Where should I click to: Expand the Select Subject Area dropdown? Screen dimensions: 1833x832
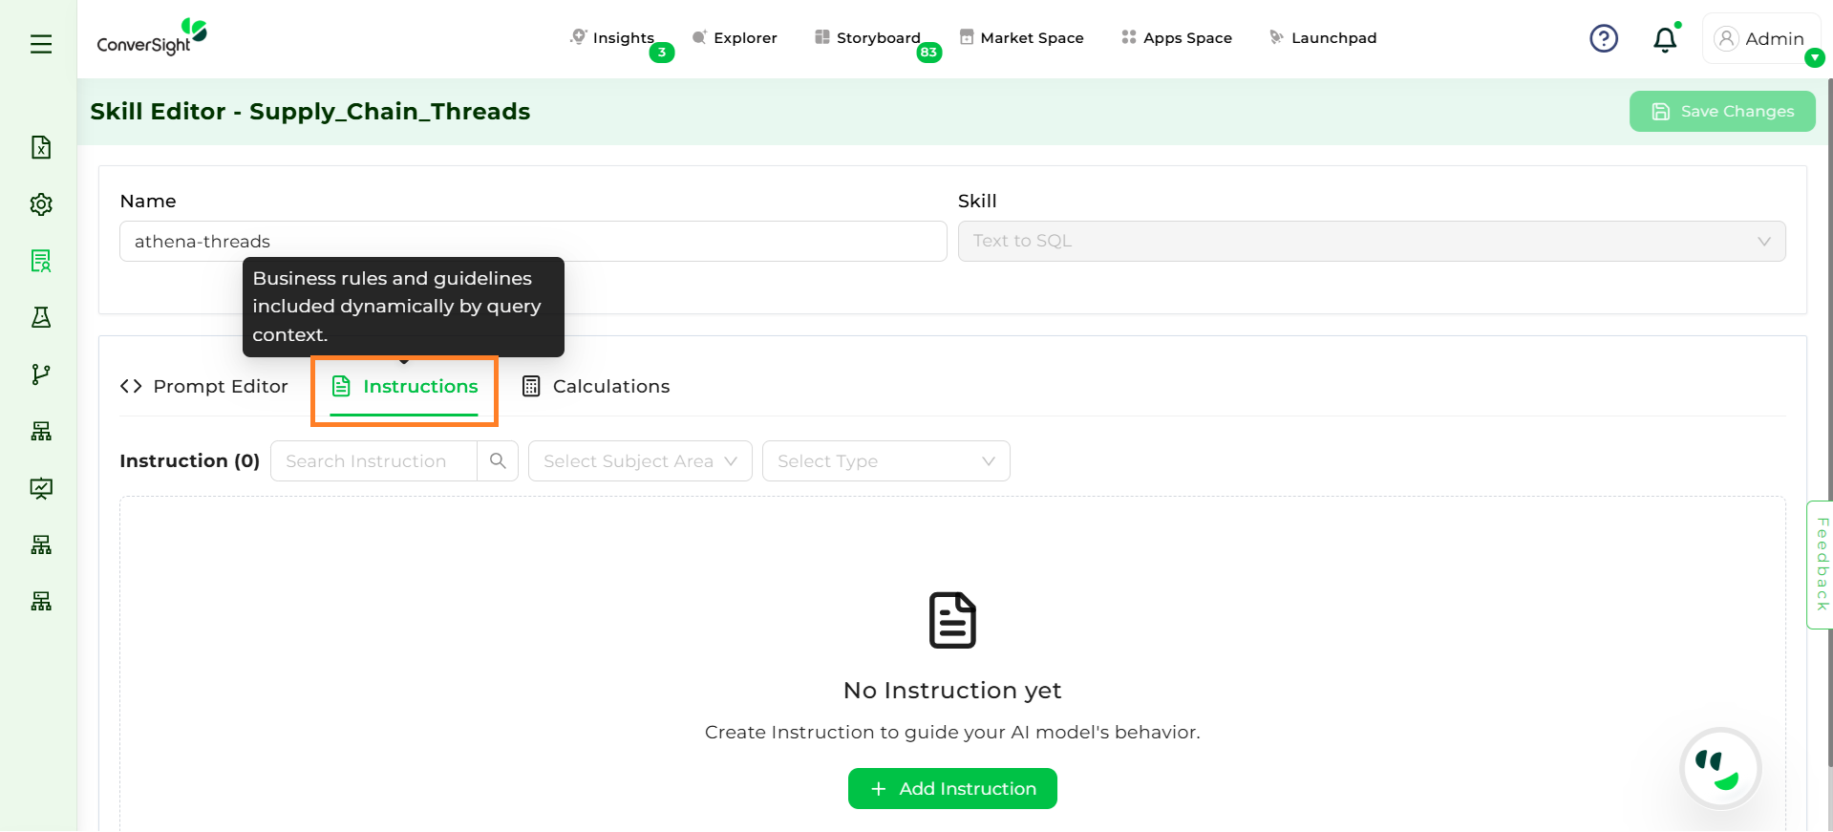pyautogui.click(x=640, y=461)
